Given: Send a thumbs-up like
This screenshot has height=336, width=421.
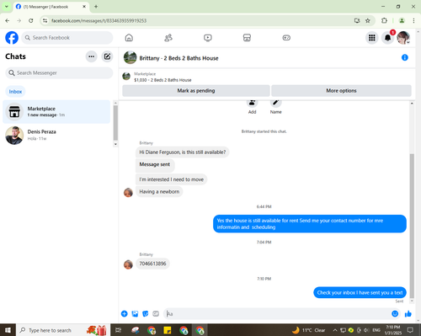Looking at the screenshot, I should pyautogui.click(x=408, y=314).
